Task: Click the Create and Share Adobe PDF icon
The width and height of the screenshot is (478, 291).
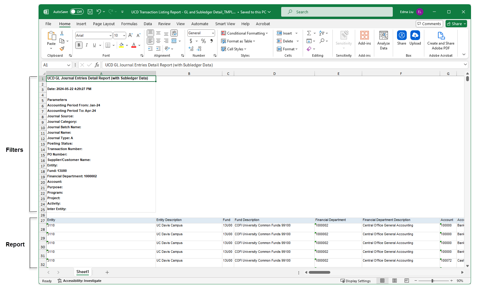Action: [x=441, y=35]
